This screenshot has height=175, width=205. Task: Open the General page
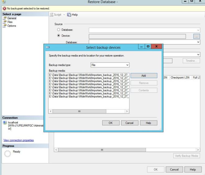(x=12, y=18)
